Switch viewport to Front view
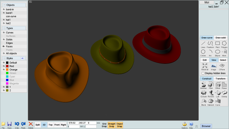This screenshot has height=129, width=229. click(x=57, y=125)
